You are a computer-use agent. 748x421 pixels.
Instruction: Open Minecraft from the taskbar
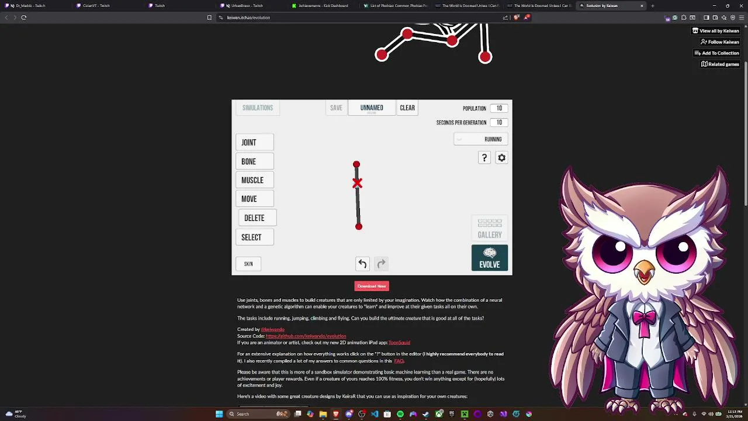click(x=465, y=414)
